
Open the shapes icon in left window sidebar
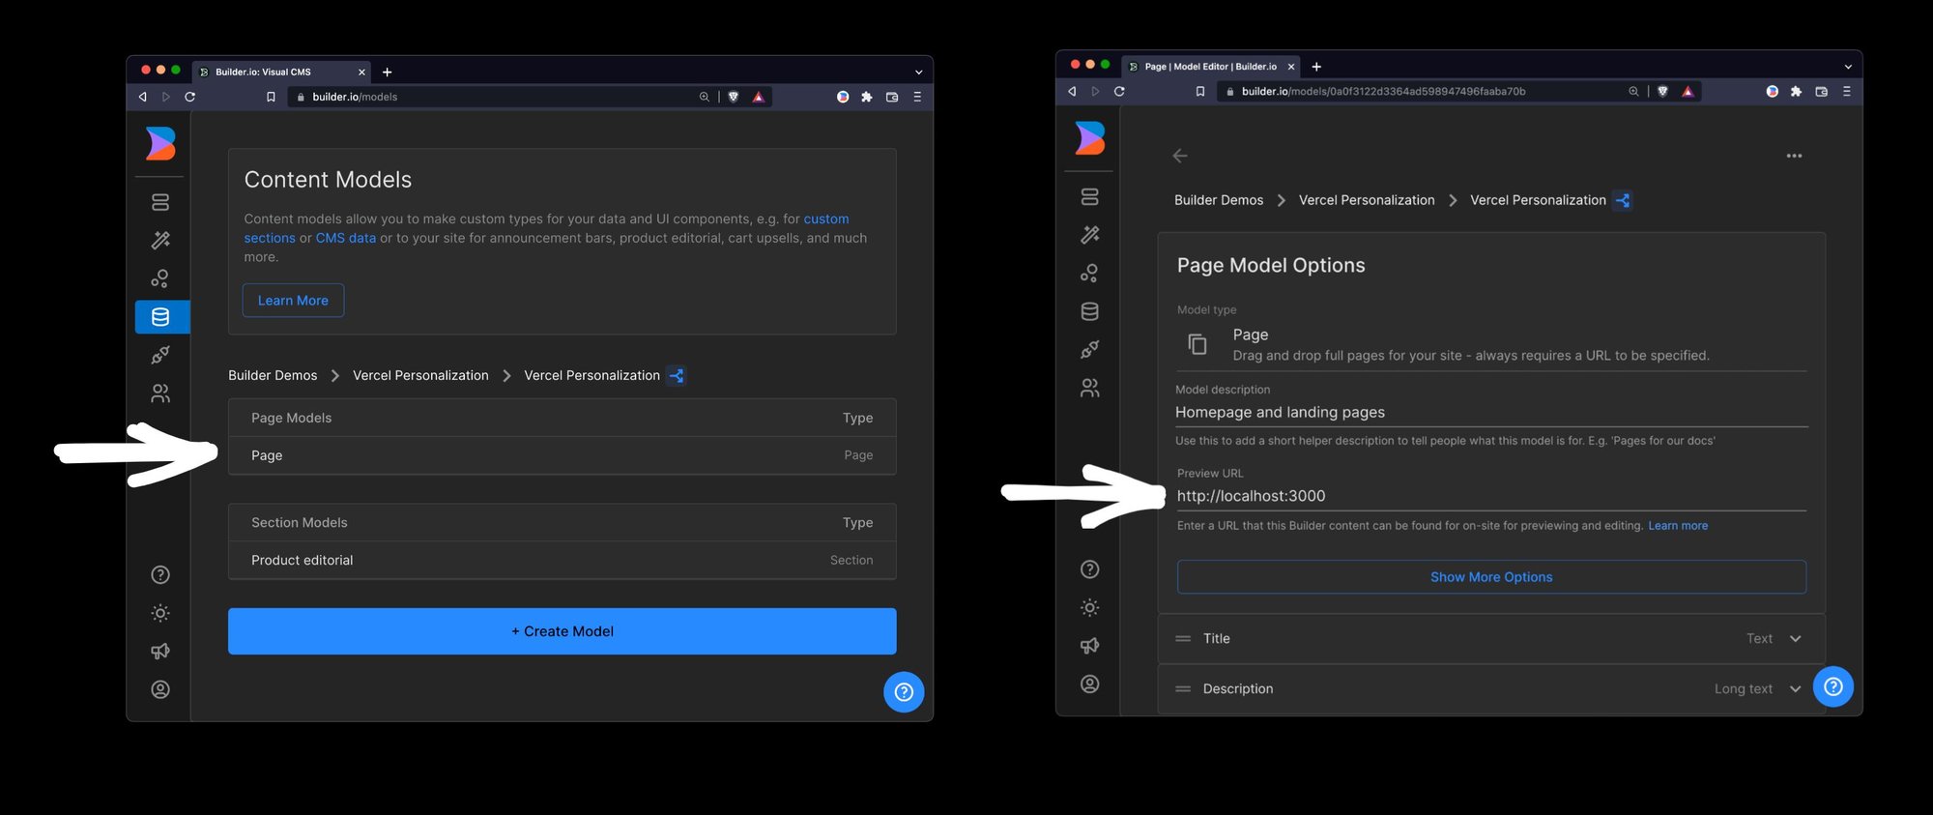click(x=160, y=278)
